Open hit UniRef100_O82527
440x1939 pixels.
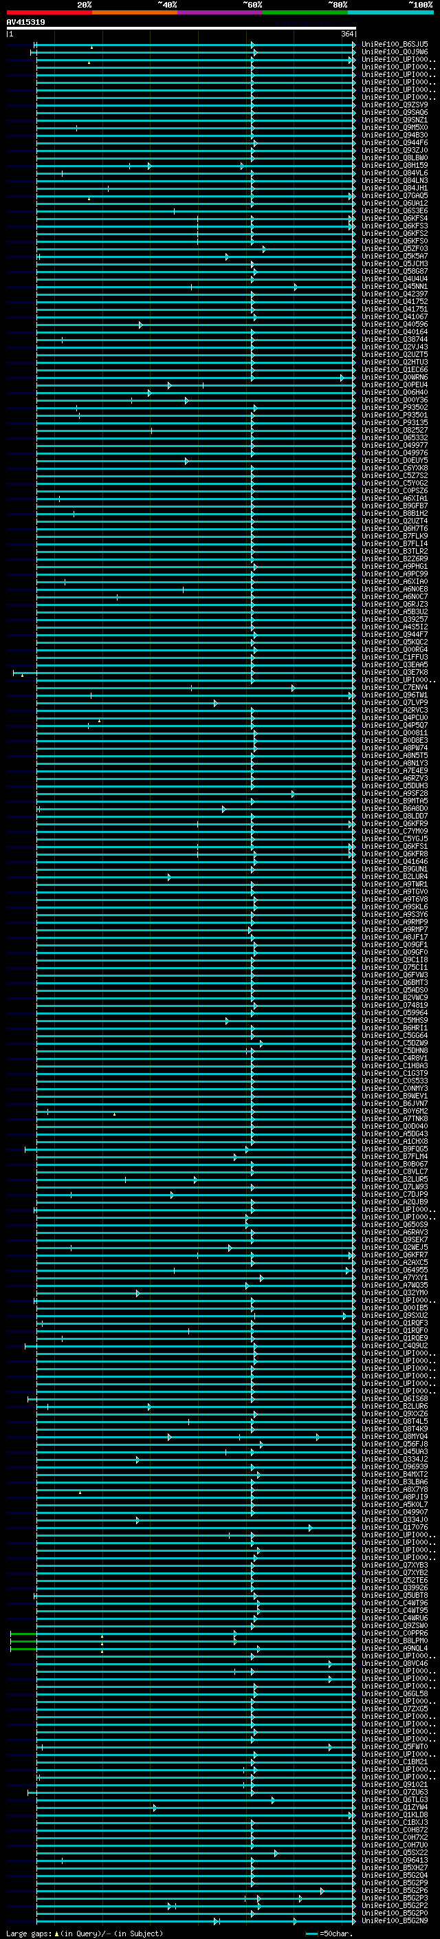click(395, 430)
